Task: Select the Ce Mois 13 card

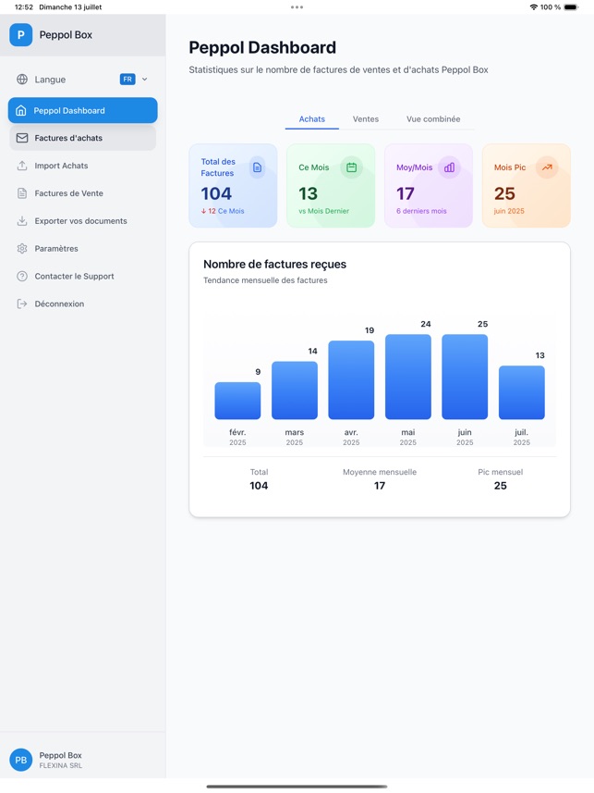Action: tap(331, 186)
